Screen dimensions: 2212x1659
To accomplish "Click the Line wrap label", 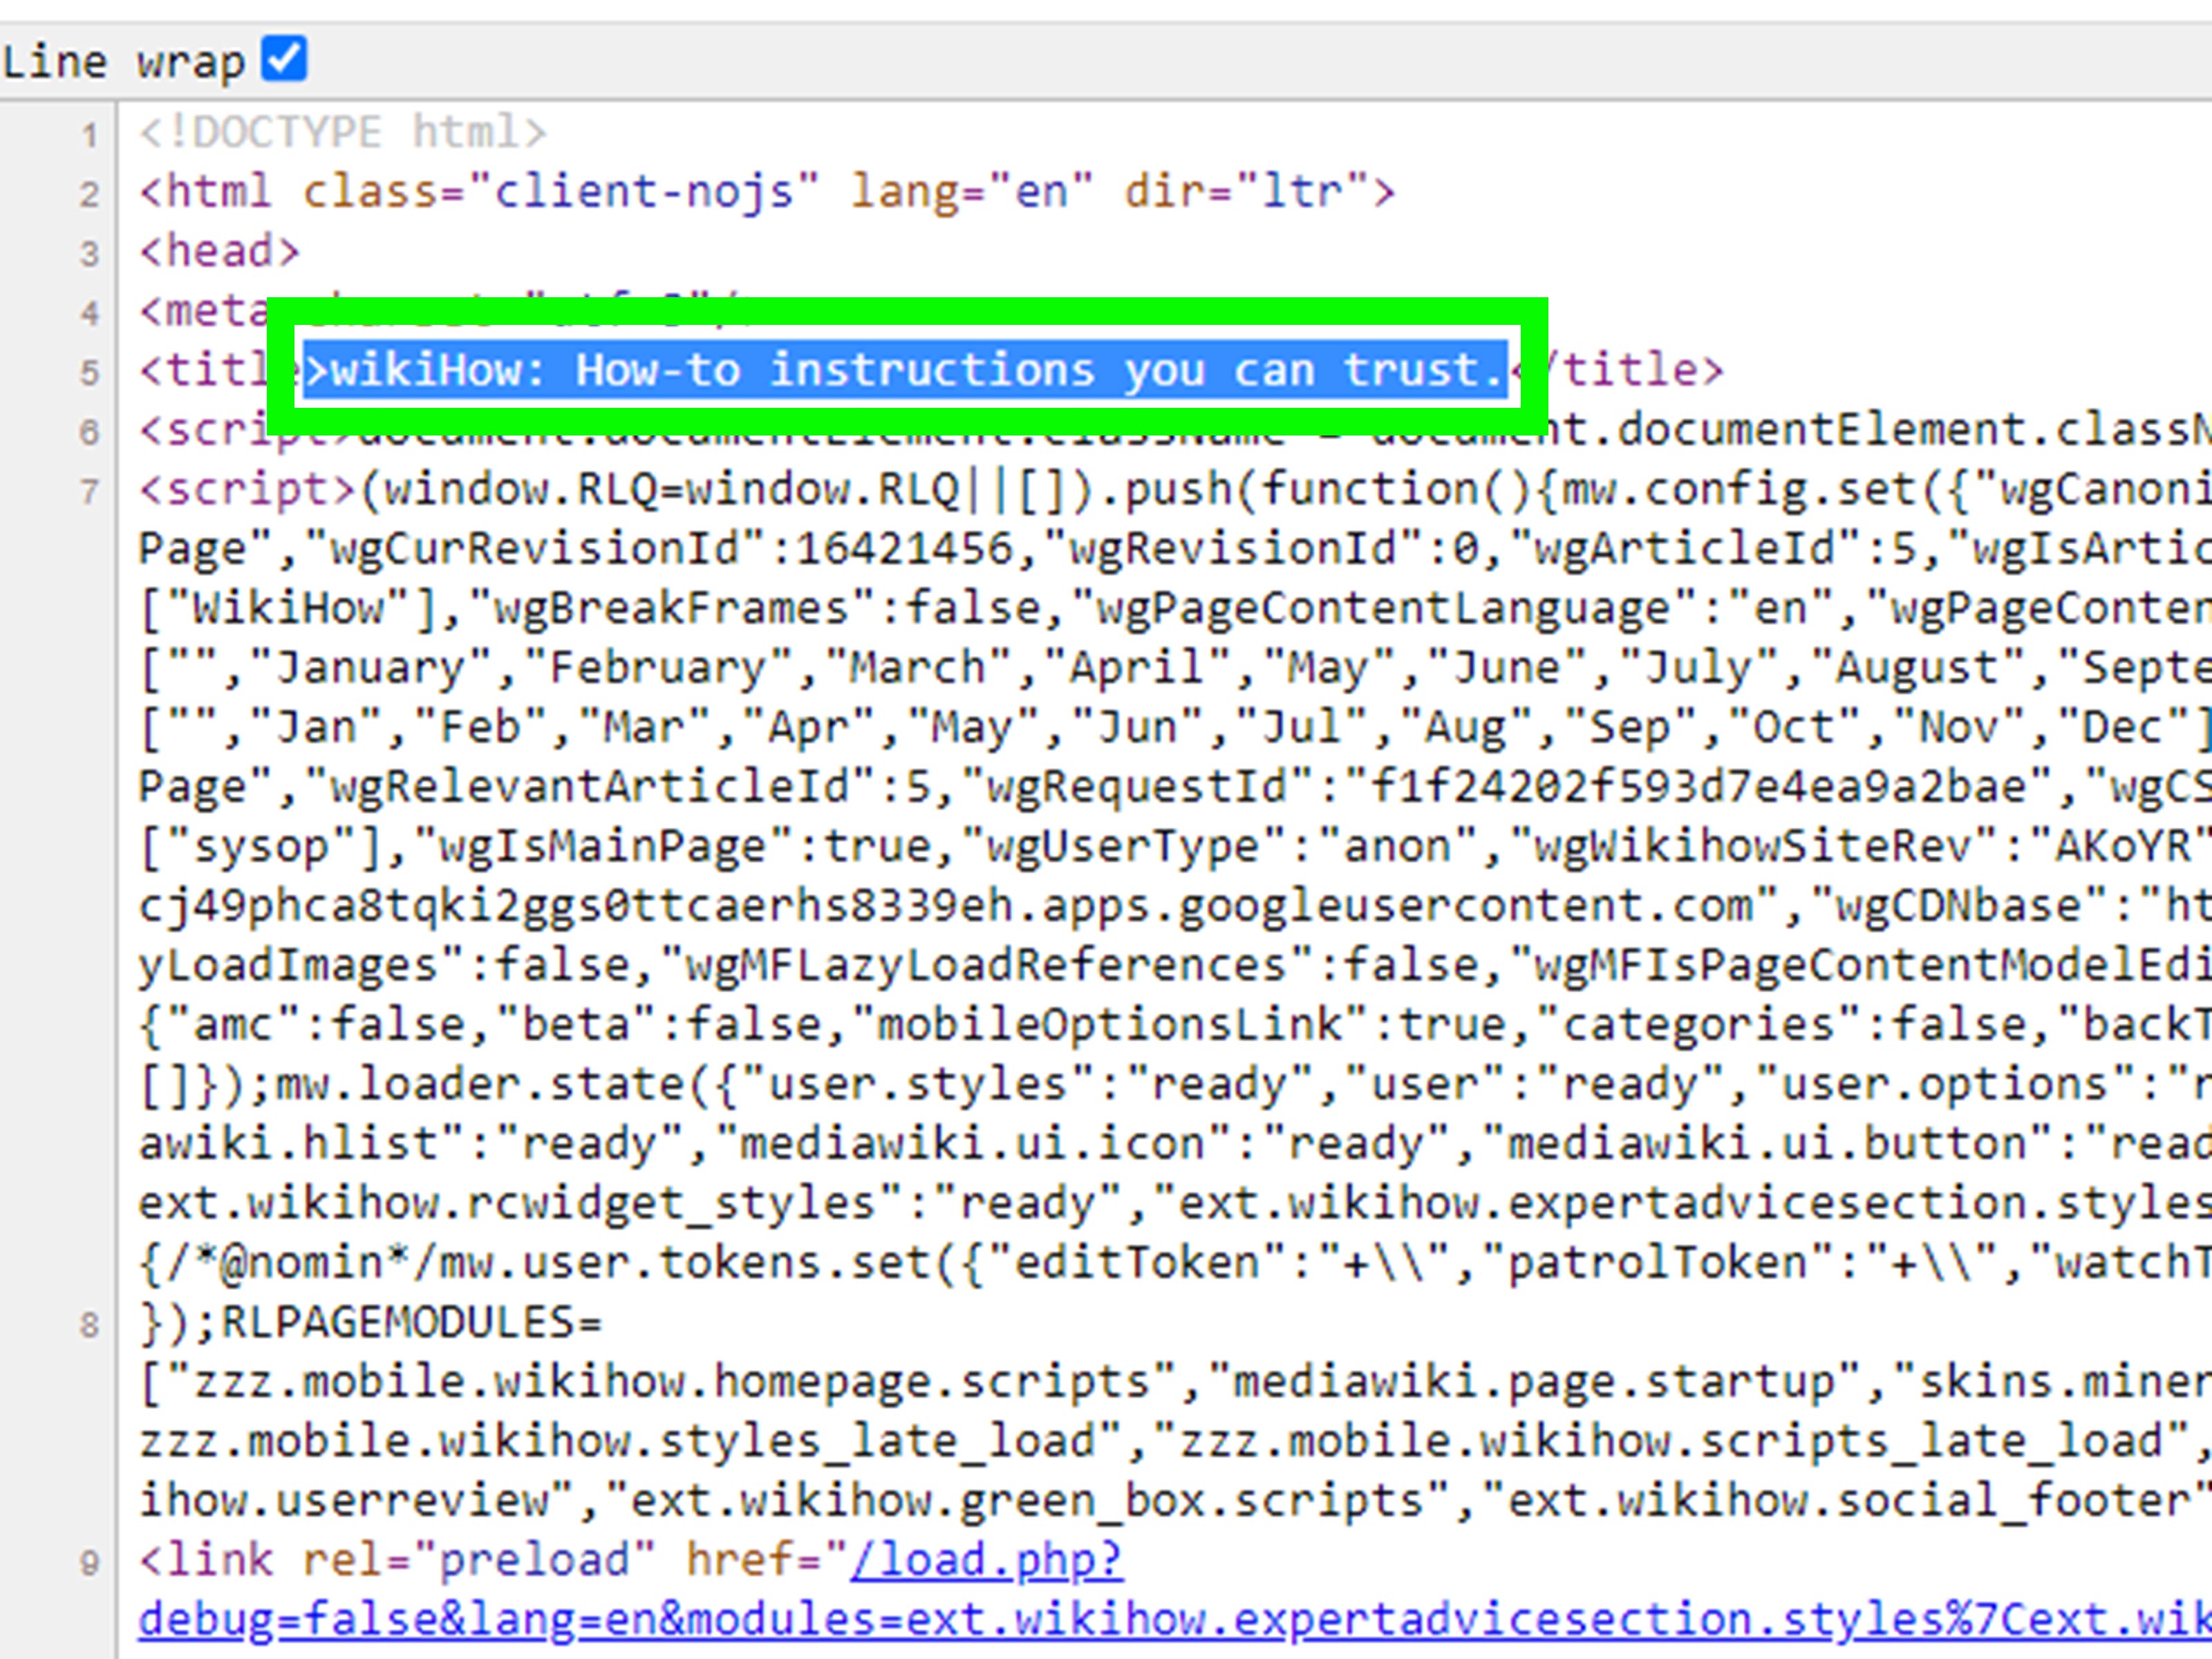I will [124, 62].
